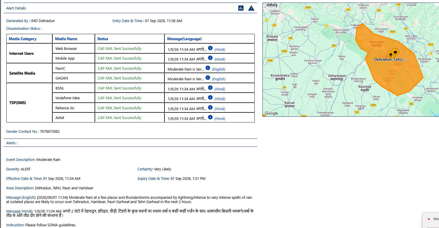This screenshot has height=228, width=439.
Task: Click the Status column header
Action: tap(103, 39)
